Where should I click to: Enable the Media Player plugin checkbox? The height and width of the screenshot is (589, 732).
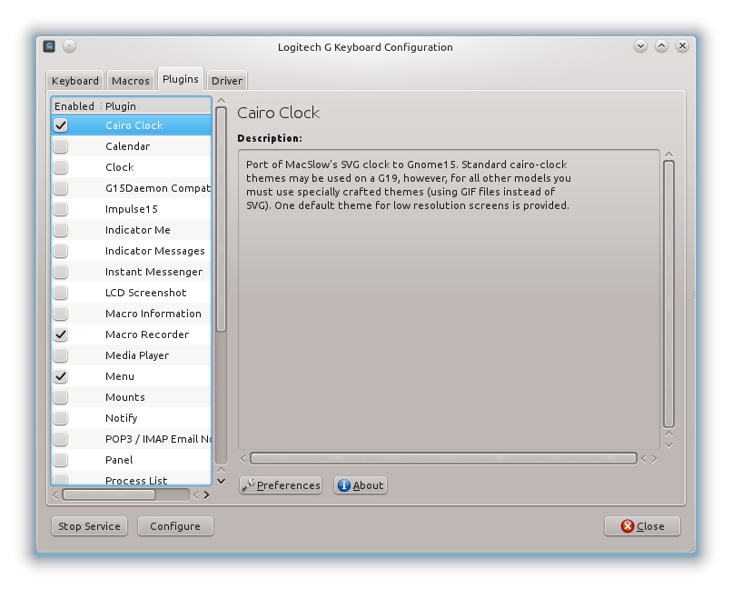(61, 355)
